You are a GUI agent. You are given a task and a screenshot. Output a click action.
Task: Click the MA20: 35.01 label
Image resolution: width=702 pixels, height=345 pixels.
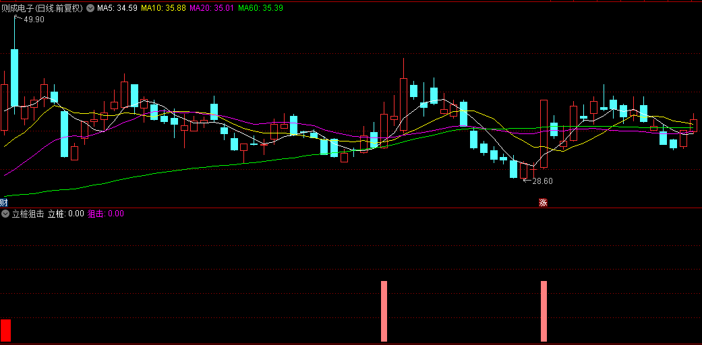point(212,7)
